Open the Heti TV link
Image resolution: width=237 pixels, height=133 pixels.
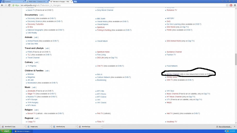[170, 113]
